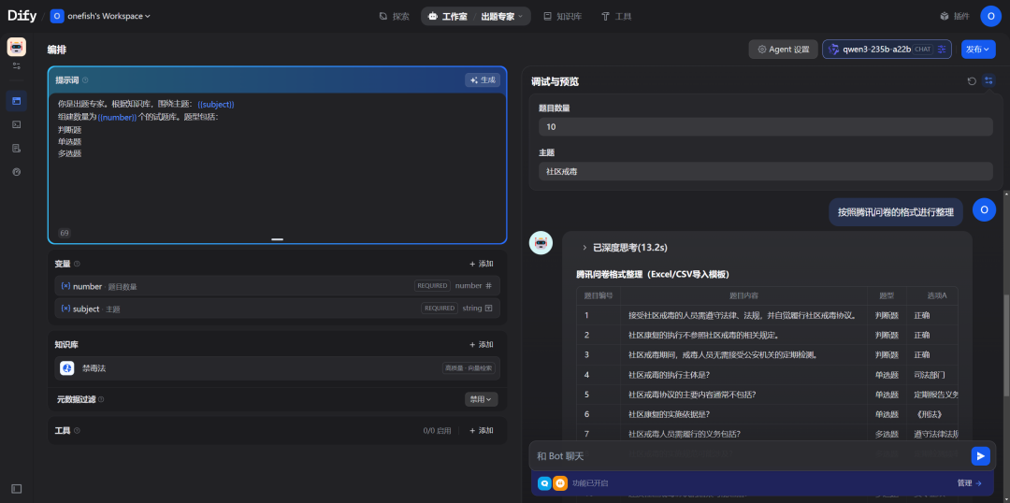The height and width of the screenshot is (503, 1010).
Task: Switch to the 探索 explore tab
Action: coord(394,16)
